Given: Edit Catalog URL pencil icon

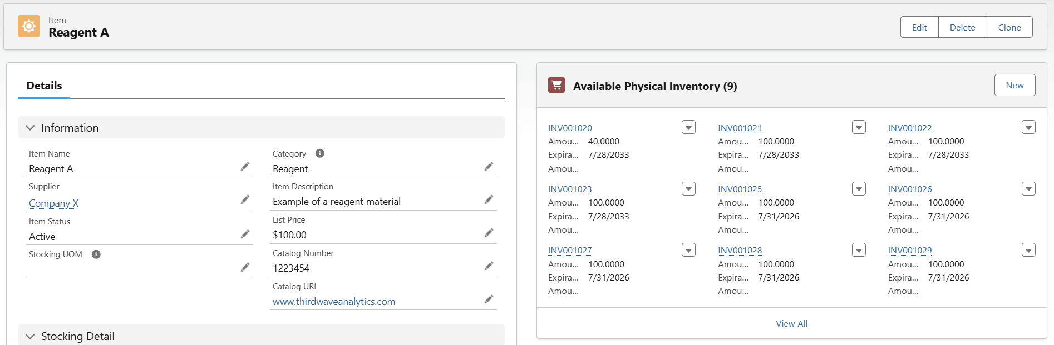Looking at the screenshot, I should click(489, 299).
